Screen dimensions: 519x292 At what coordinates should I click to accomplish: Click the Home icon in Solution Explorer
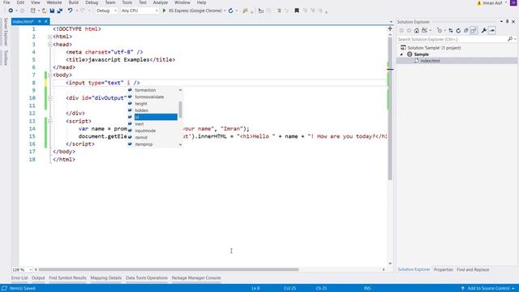[x=416, y=31]
